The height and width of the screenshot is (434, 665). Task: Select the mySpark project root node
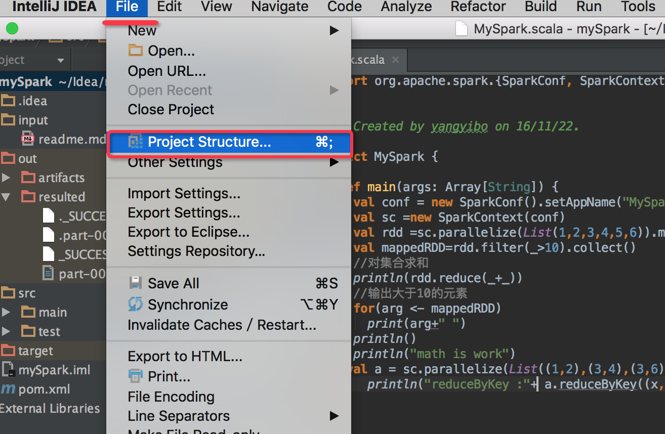coord(53,81)
